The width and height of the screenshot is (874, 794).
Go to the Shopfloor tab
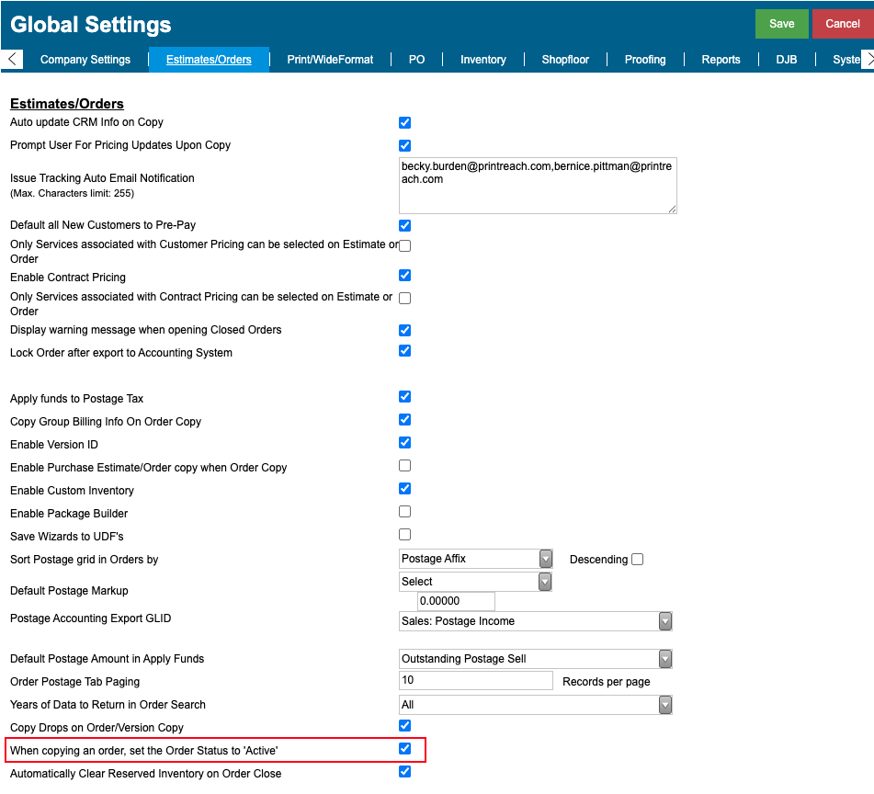565,60
